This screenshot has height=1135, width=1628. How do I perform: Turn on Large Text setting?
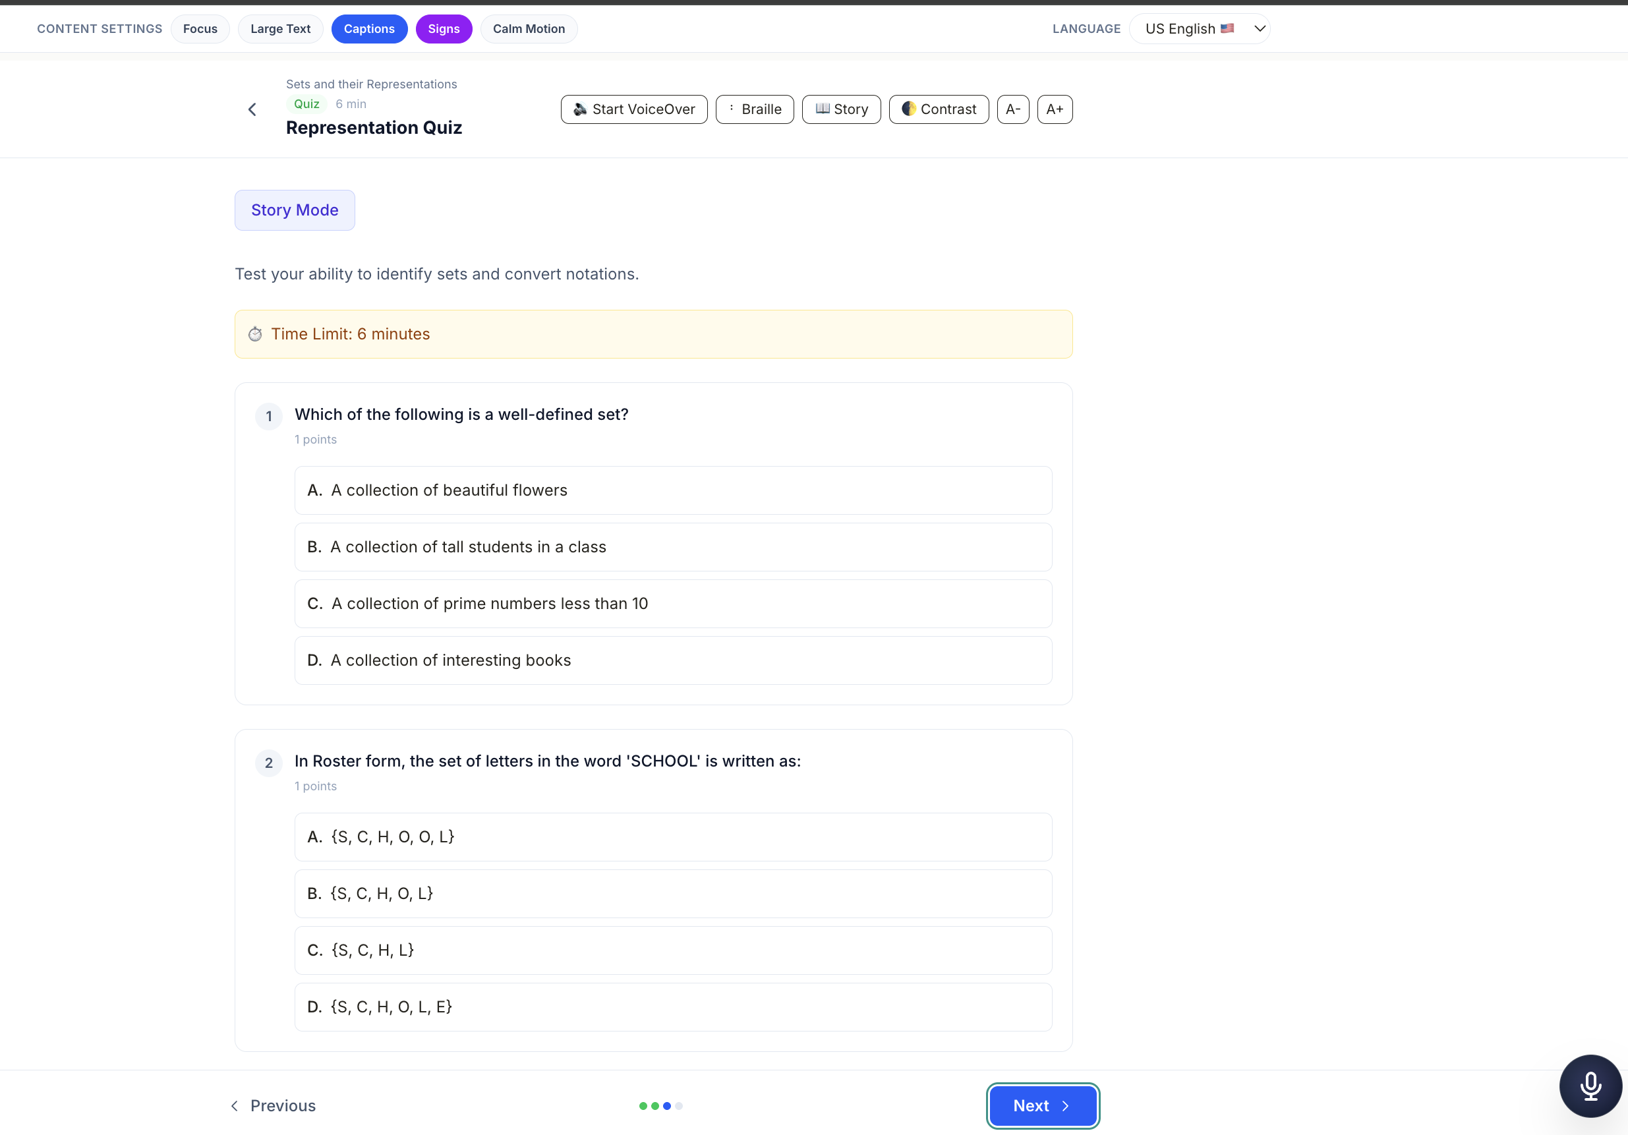point(280,29)
